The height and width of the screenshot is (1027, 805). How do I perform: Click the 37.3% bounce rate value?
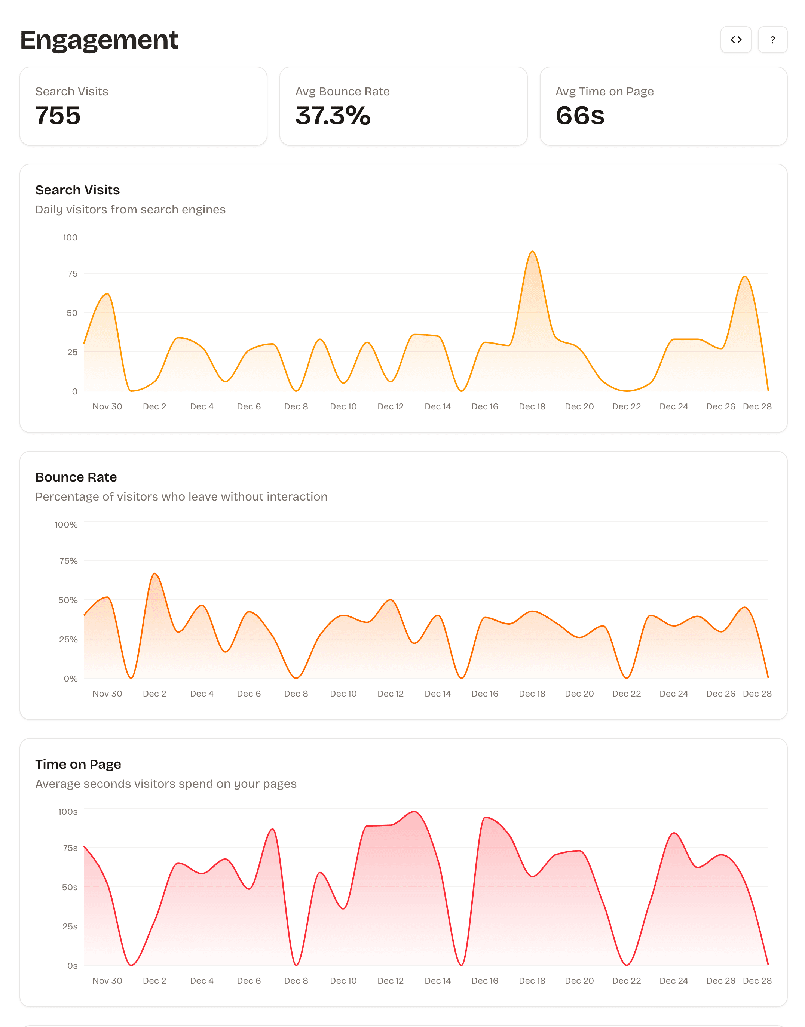click(333, 116)
